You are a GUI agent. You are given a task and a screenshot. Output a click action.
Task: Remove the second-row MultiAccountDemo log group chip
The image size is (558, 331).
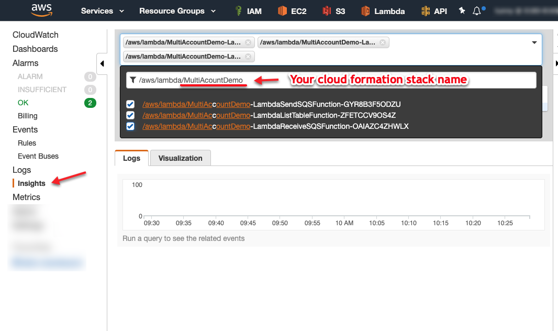click(248, 57)
